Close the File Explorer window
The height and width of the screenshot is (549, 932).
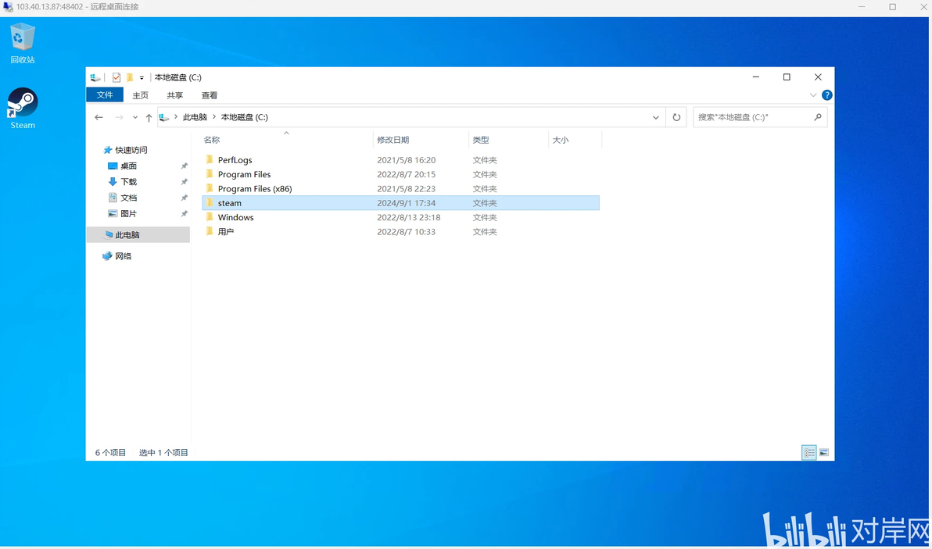click(x=818, y=77)
